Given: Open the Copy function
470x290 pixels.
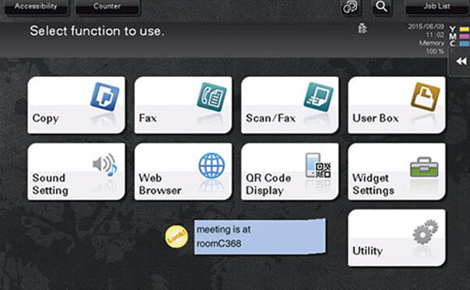Looking at the screenshot, I should [76, 105].
